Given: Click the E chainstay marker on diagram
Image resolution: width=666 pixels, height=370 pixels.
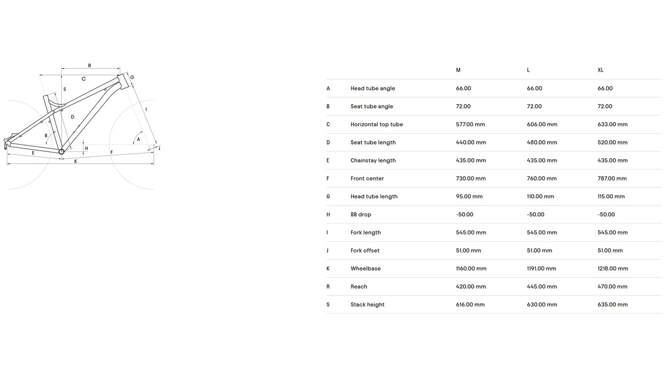Looking at the screenshot, I should coord(33,153).
